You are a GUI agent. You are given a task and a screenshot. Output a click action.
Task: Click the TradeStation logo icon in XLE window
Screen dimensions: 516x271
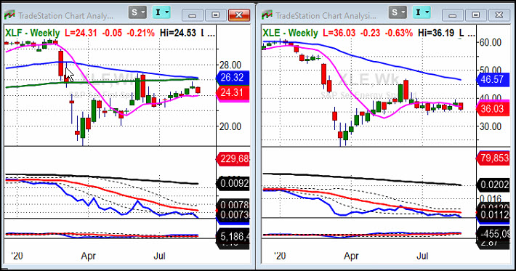point(267,15)
